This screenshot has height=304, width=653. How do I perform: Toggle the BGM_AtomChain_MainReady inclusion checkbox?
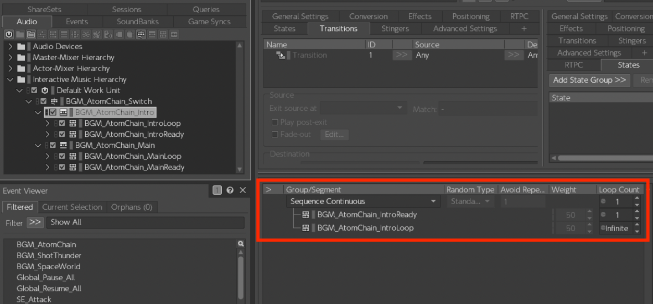[62, 167]
